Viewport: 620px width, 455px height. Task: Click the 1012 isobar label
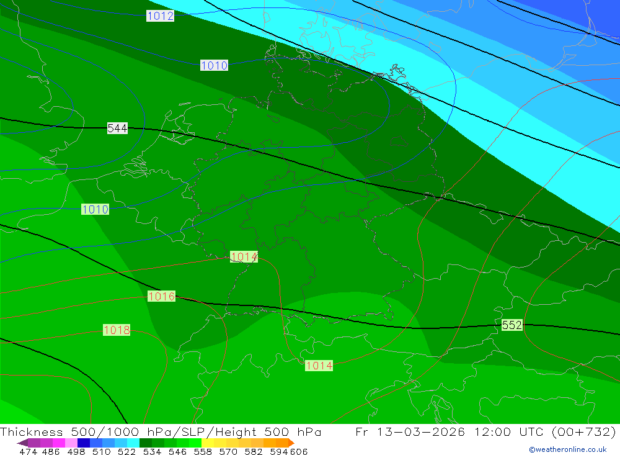(x=160, y=16)
